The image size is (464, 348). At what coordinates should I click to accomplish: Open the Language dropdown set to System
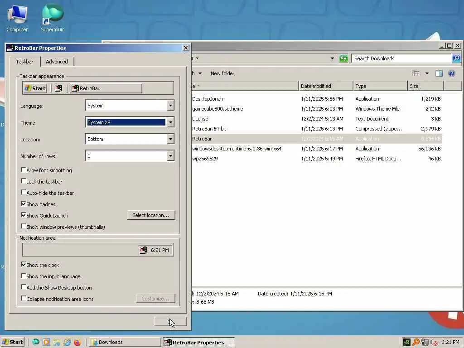(170, 106)
